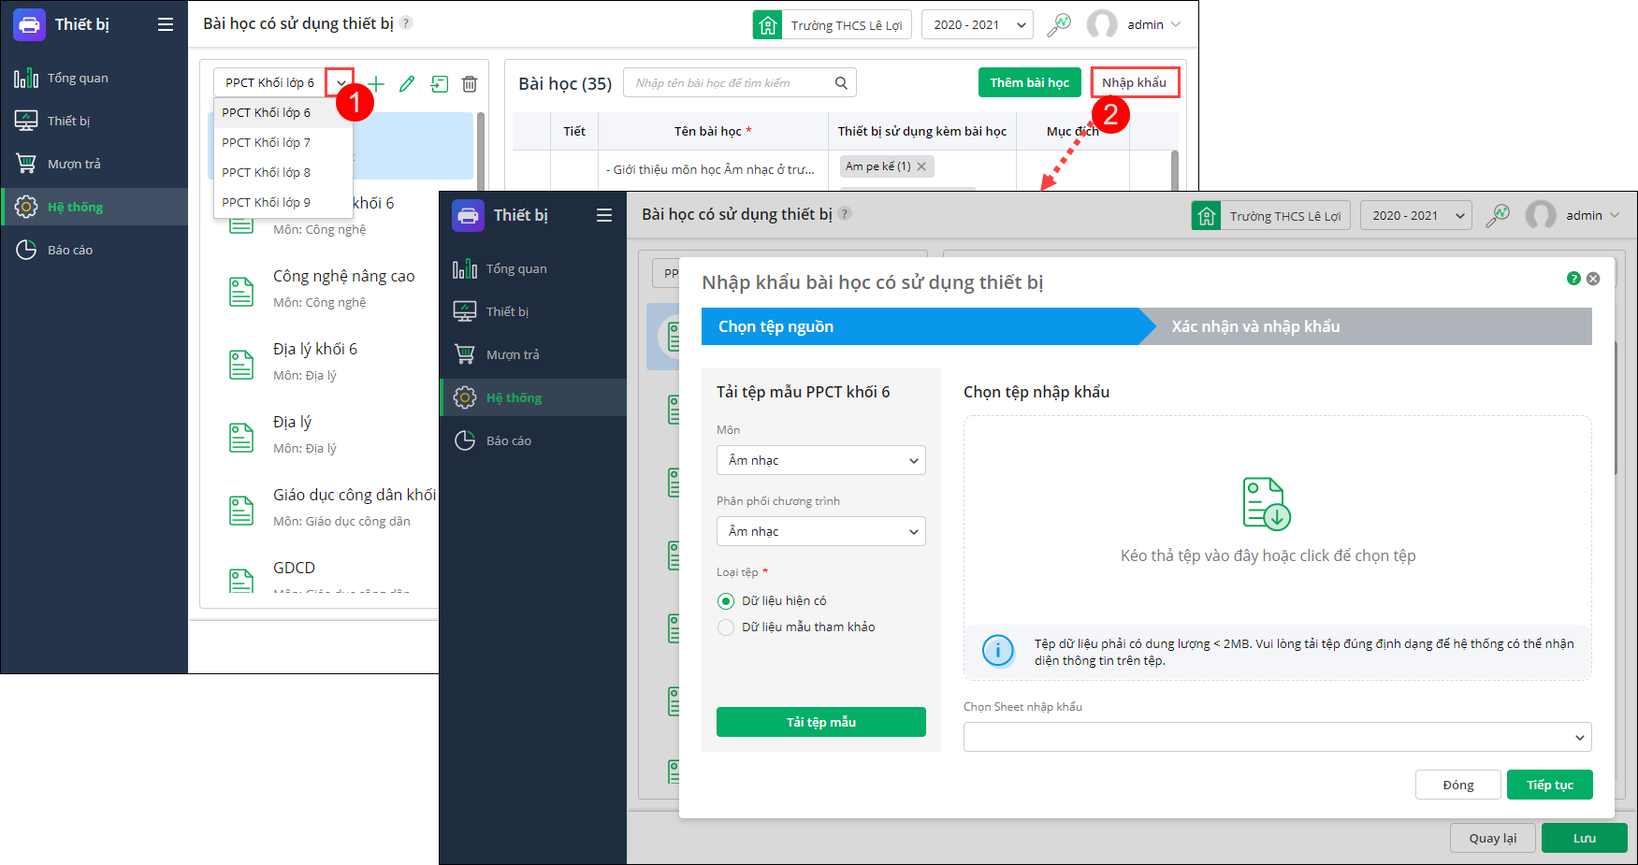
Task: Select the Dữ liệu mẫu tham khảo radio option
Action: coord(726,627)
